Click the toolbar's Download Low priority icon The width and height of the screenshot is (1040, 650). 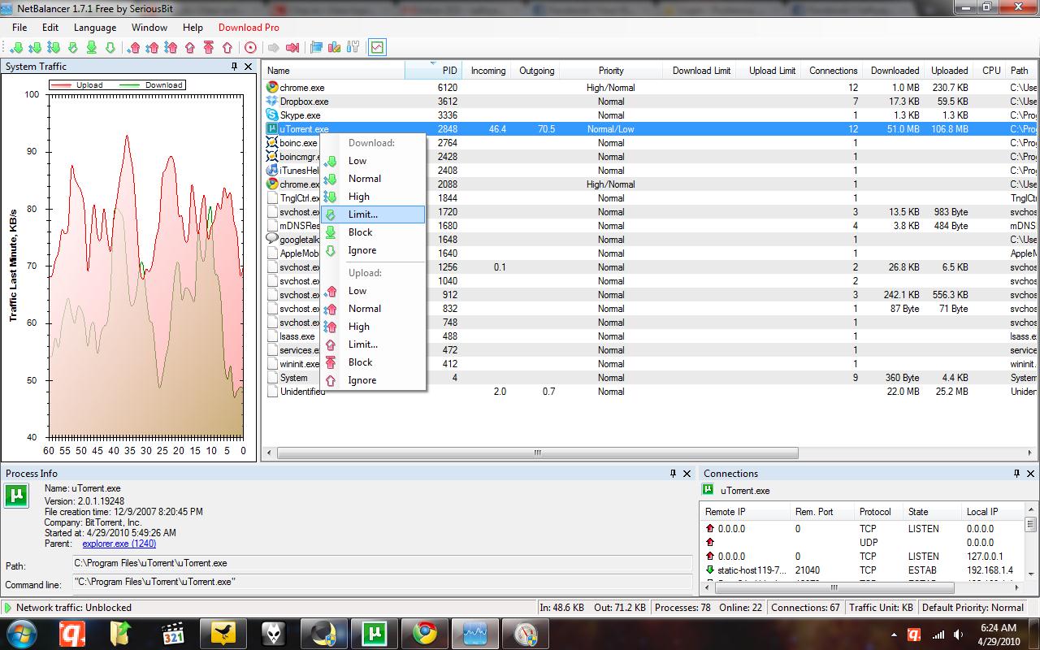(17, 48)
